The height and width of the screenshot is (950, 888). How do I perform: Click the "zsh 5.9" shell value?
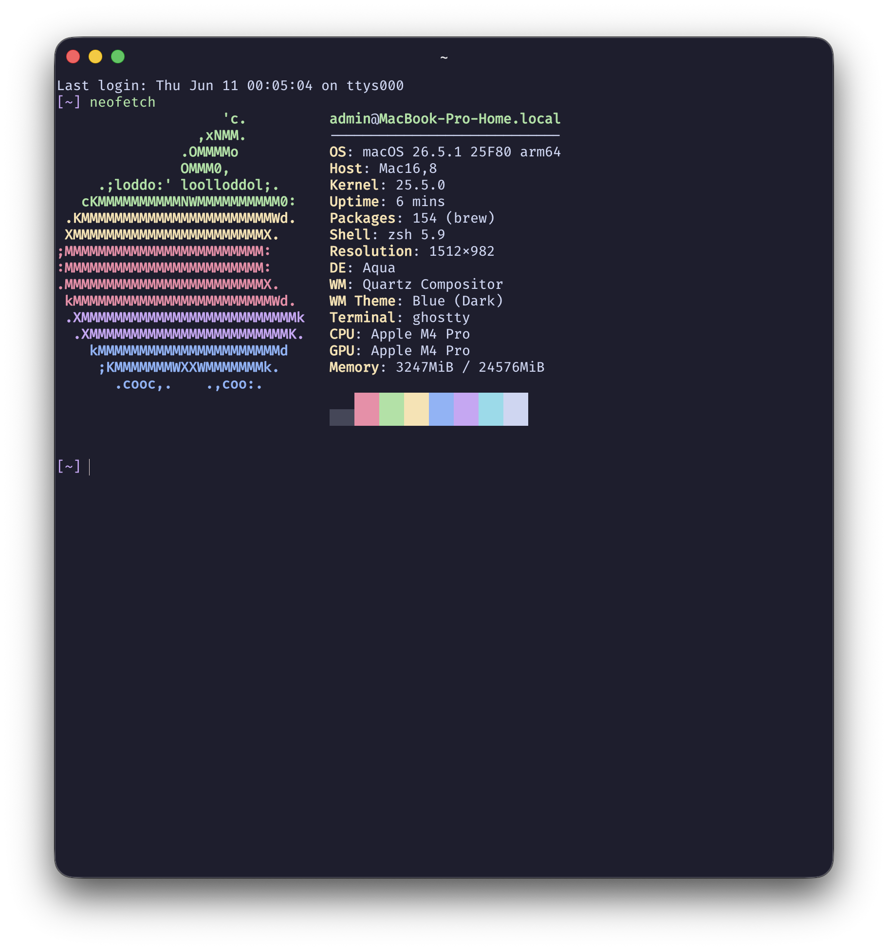click(416, 235)
